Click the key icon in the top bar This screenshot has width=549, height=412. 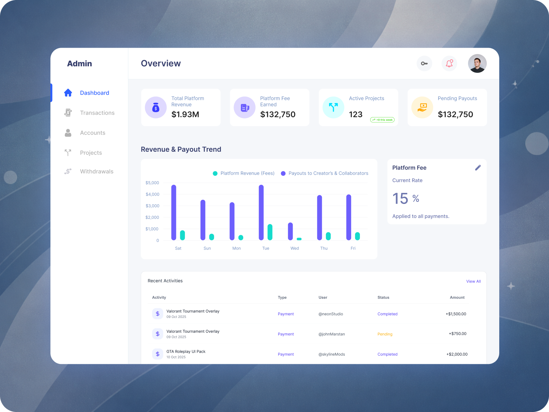click(424, 63)
